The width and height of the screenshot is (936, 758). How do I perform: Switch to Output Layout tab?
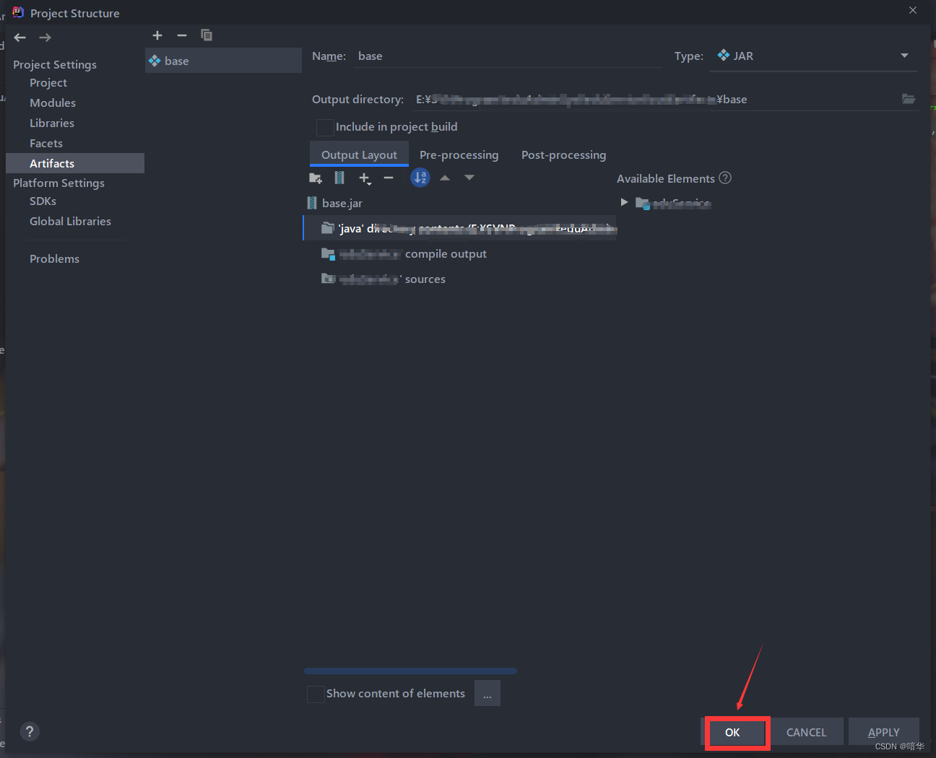359,154
